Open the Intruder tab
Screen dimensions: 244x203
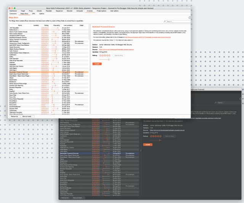click(x=39, y=11)
